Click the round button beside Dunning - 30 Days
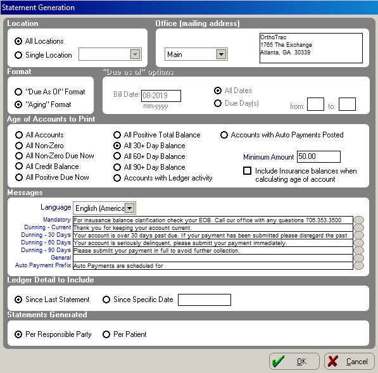The height and width of the screenshot is (373, 378). [359, 236]
